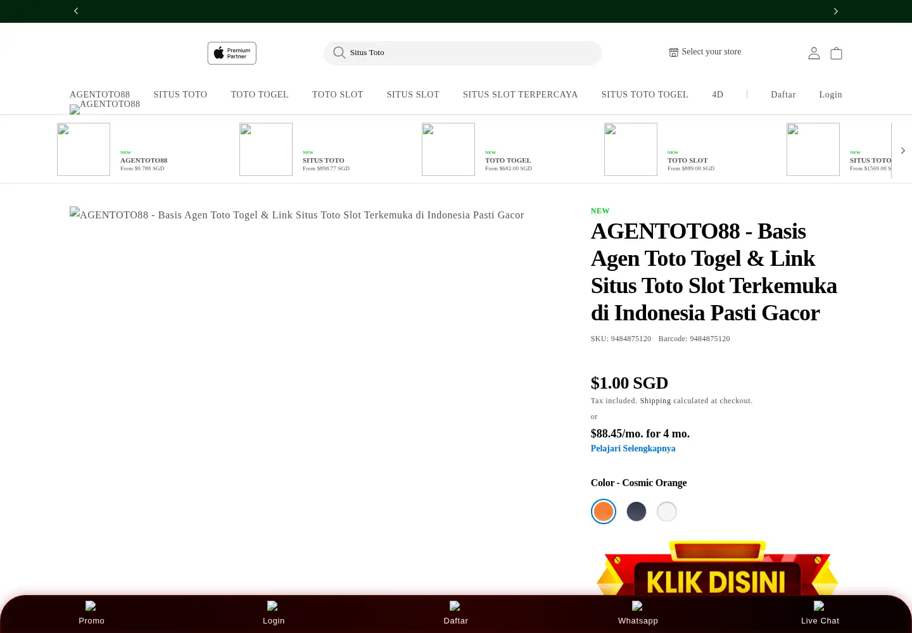Open the user account icon
912x633 pixels.
click(814, 53)
